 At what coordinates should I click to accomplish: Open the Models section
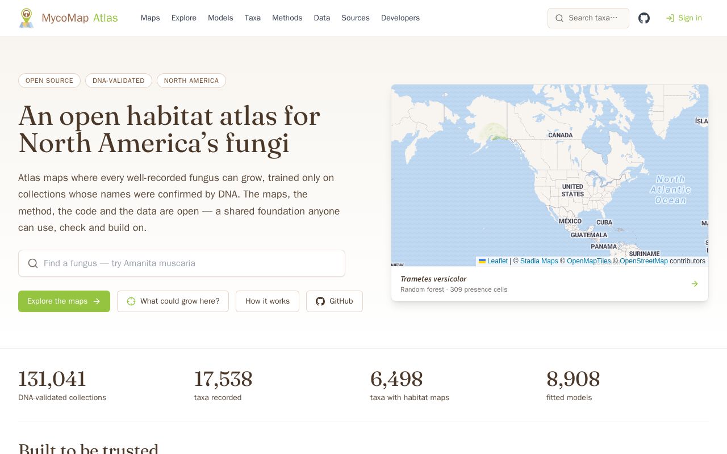coord(220,18)
